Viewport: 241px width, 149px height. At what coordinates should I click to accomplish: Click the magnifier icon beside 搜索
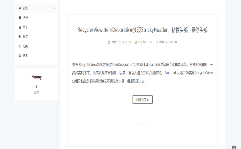pos(20,55)
